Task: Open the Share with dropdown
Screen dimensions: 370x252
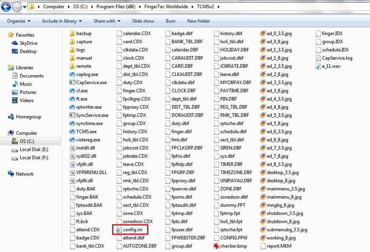Action: (105, 21)
